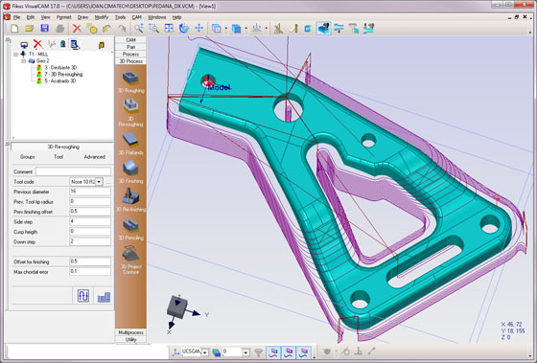Collapse the T1 - MILL tree node
This screenshot has width=537, height=363.
pos(15,54)
